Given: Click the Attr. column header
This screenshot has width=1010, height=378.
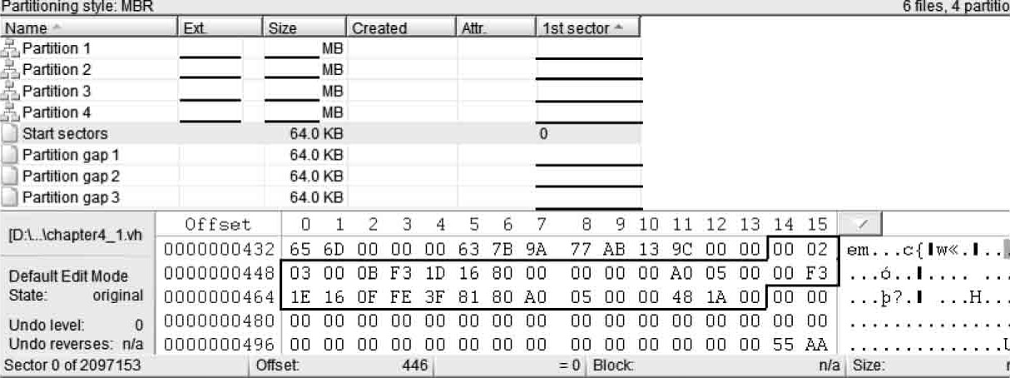Looking at the screenshot, I should [496, 27].
